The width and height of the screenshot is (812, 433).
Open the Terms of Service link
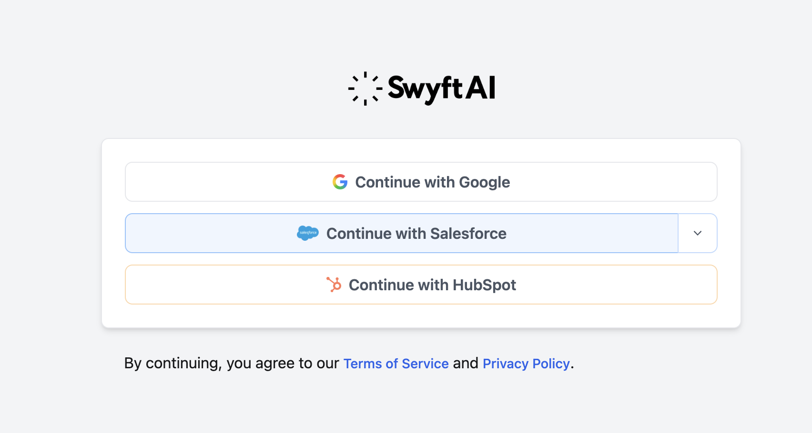396,364
